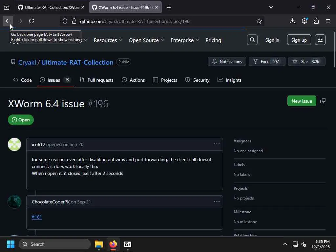Click the ChocolateCoderPK user avatar
This screenshot has width=336, height=252.
14,202
